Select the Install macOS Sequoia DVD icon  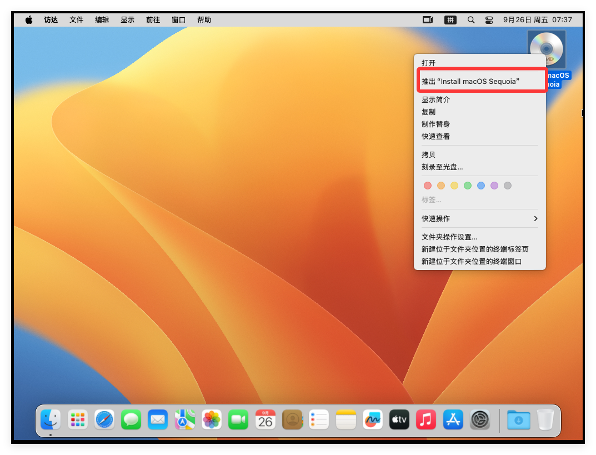[x=547, y=49]
